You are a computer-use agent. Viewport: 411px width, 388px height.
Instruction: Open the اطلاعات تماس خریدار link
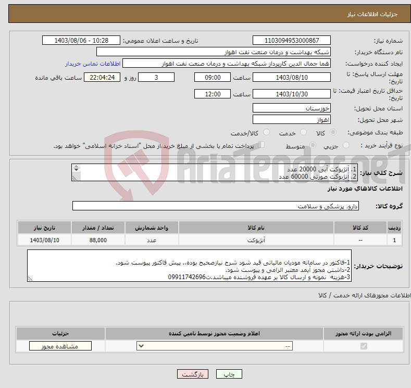point(93,64)
